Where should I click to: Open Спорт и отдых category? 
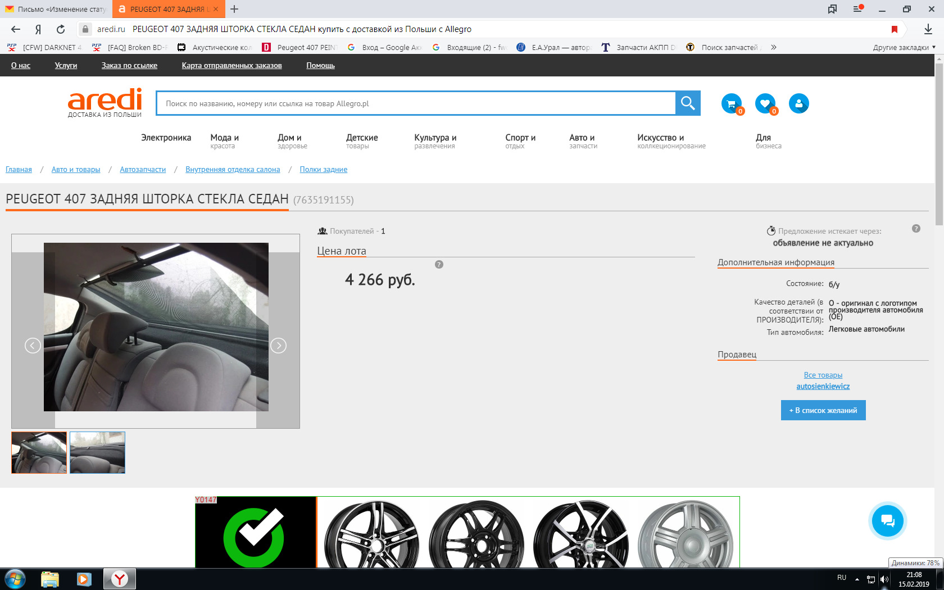[x=520, y=141]
